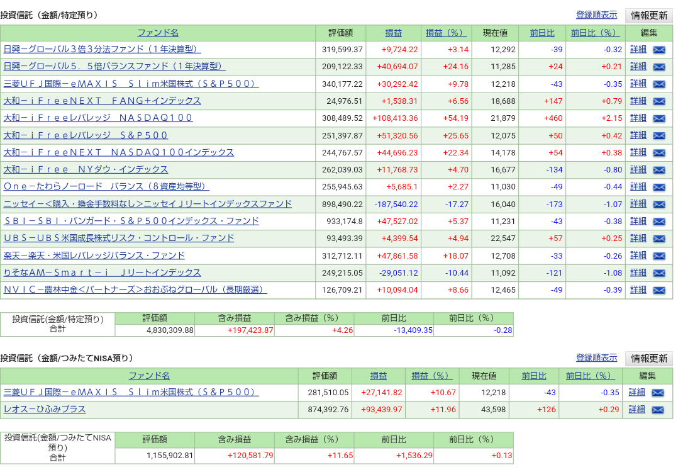
Task: Click the envelope icon for ＮＶＩＣ おおぶねグローバル
Action: (659, 290)
